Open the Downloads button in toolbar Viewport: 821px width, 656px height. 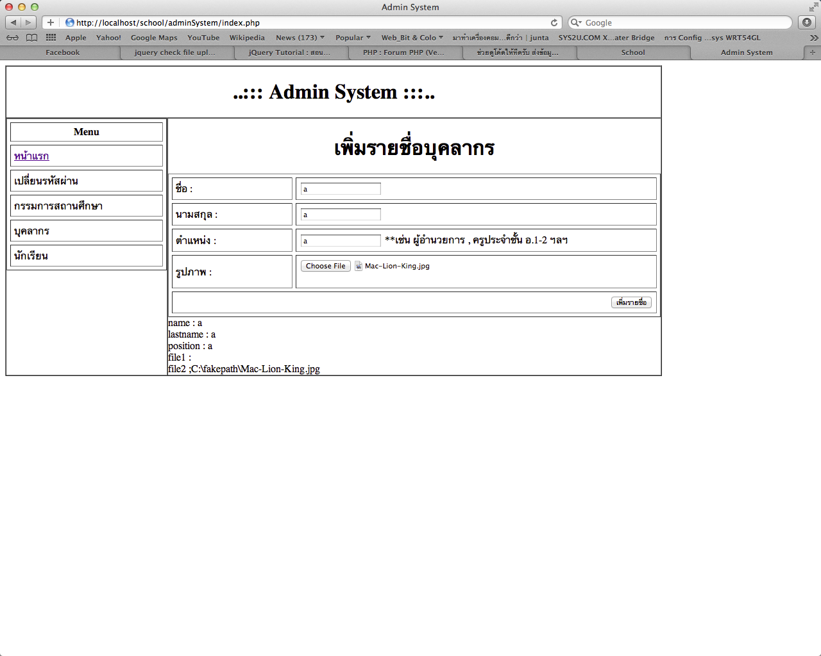[807, 22]
